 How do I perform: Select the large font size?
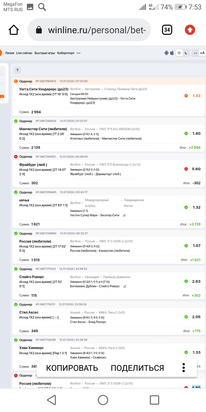pos(202,53)
